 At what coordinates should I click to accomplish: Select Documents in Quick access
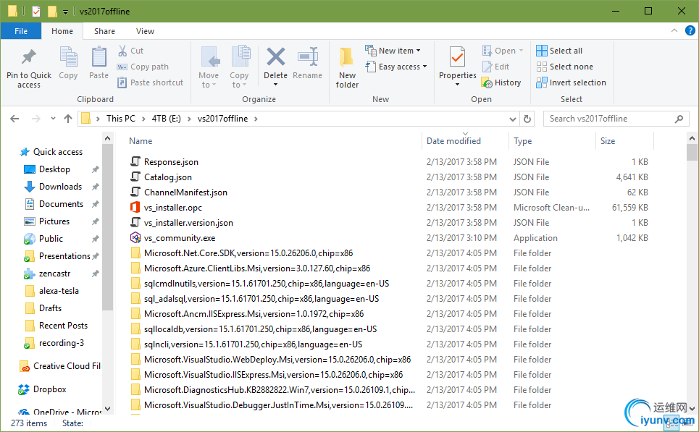pos(54,204)
